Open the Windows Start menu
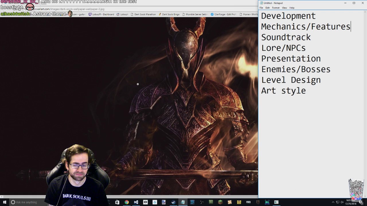 5,202
